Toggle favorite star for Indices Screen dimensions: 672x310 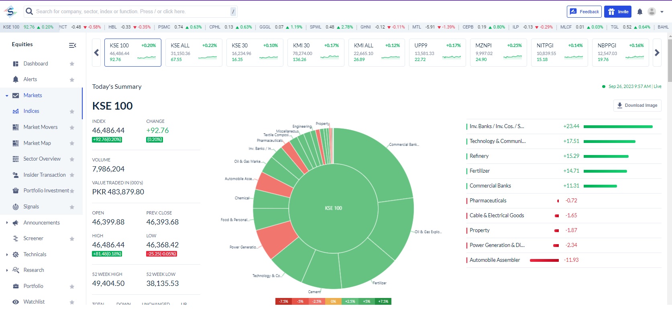[x=72, y=112]
